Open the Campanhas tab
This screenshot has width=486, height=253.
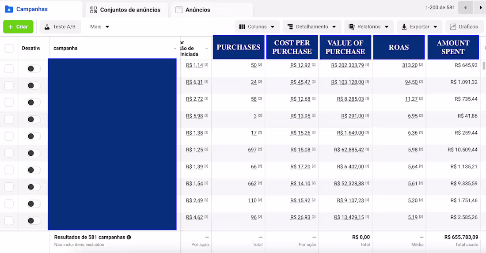(41, 9)
